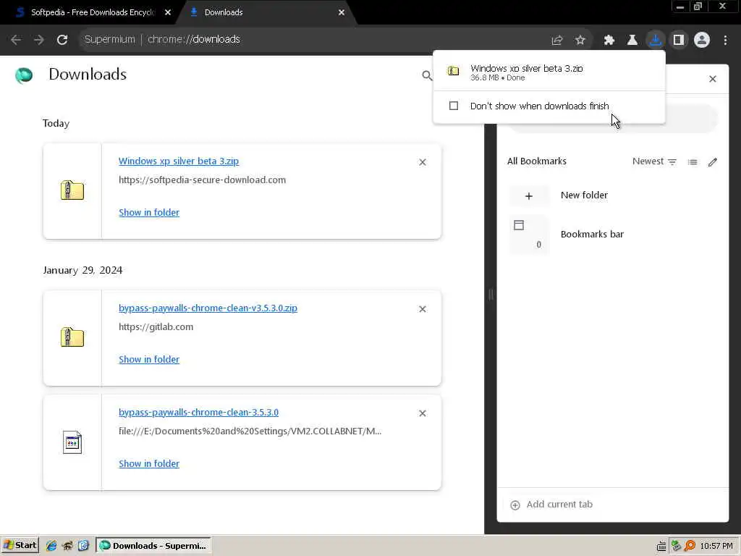Click the zip icon of Windows xp silver beta 3.zip
The width and height of the screenshot is (741, 556).
pyautogui.click(x=72, y=190)
